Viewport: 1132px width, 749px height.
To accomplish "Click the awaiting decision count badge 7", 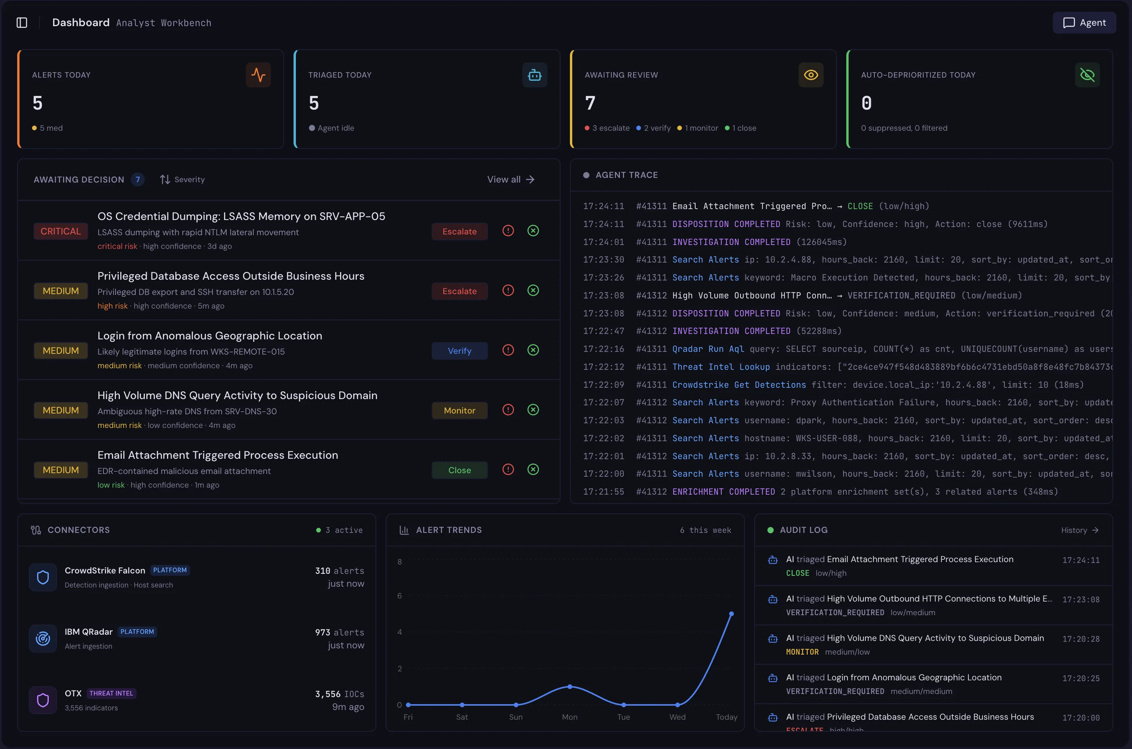I will click(x=138, y=179).
